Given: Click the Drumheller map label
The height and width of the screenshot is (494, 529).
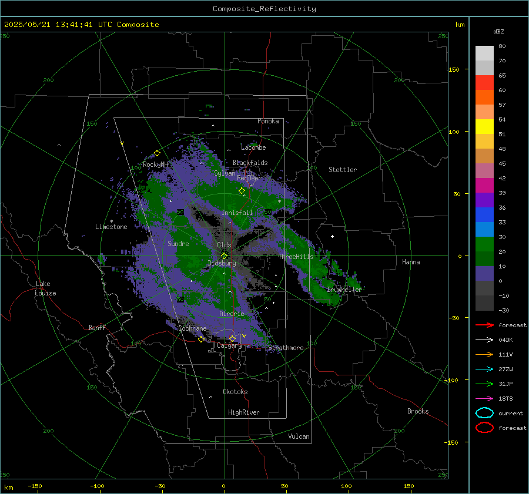Looking at the screenshot, I should (x=344, y=290).
